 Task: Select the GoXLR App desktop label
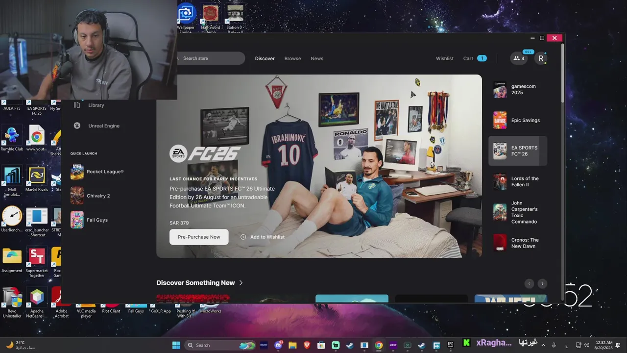[161, 311]
